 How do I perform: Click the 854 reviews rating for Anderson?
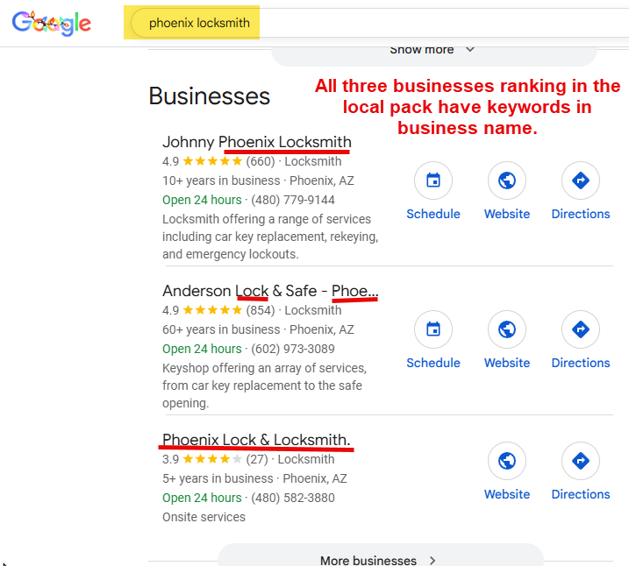coord(260,310)
